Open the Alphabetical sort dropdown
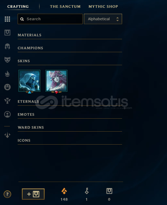The height and width of the screenshot is (205, 167). point(103,19)
